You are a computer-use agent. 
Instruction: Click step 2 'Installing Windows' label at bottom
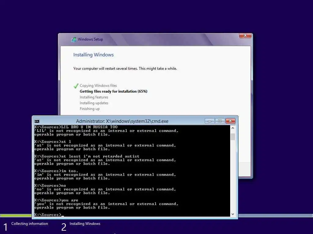pyautogui.click(x=85, y=224)
